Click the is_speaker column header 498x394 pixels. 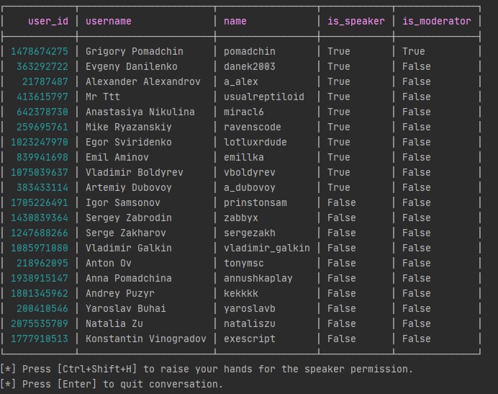(356, 21)
